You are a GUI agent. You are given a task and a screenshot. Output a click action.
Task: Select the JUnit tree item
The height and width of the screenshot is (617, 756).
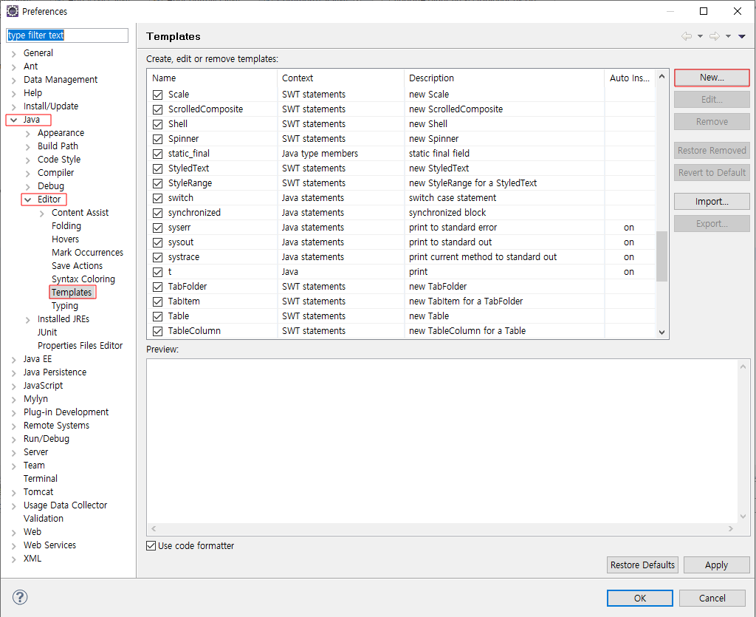coord(47,333)
